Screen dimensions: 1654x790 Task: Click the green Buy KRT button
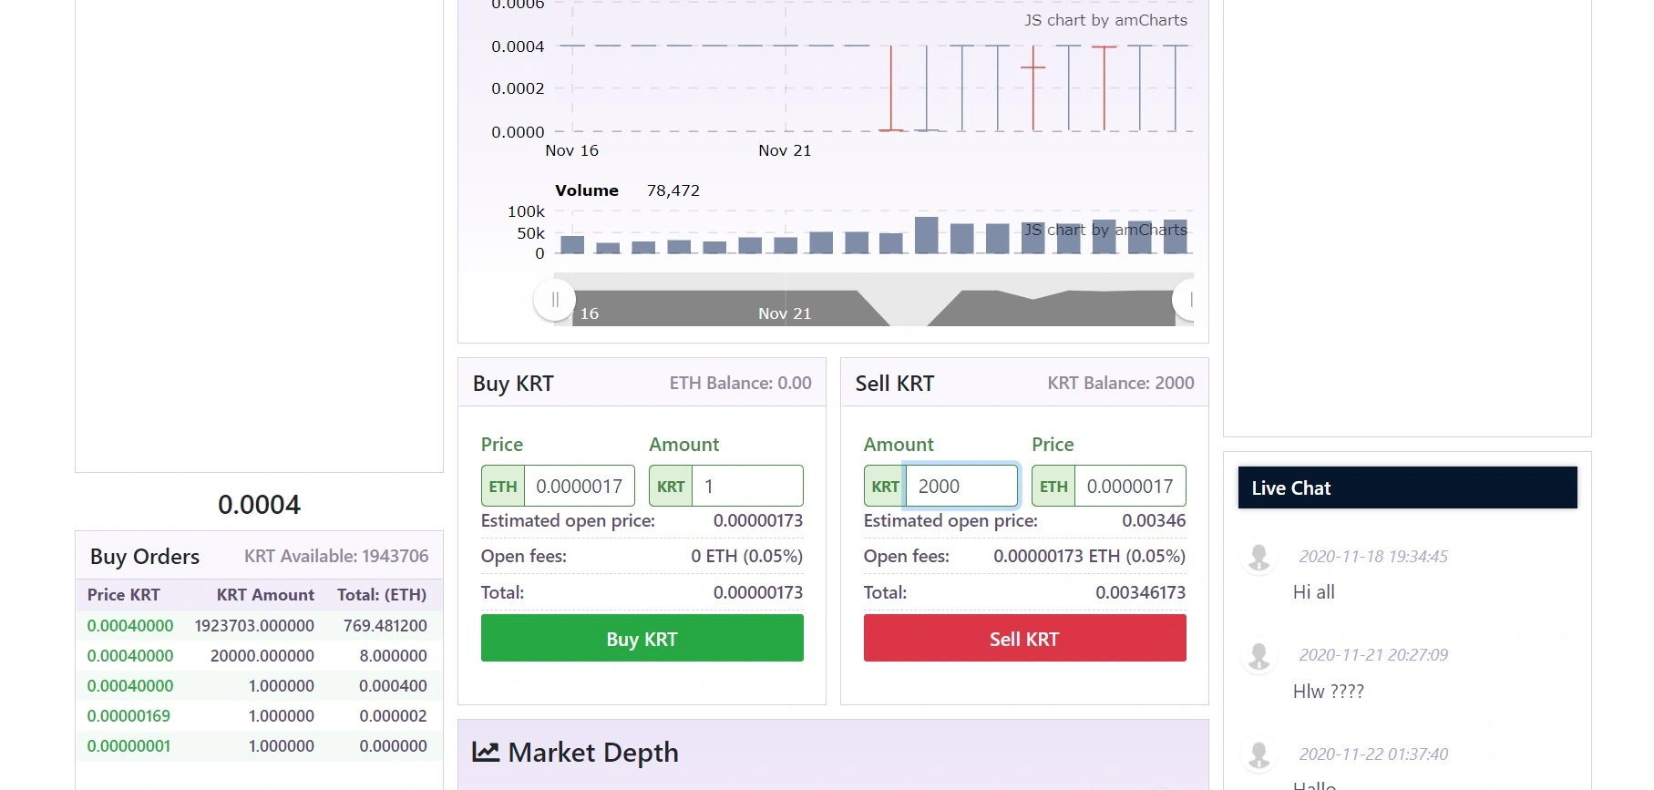pyautogui.click(x=642, y=638)
